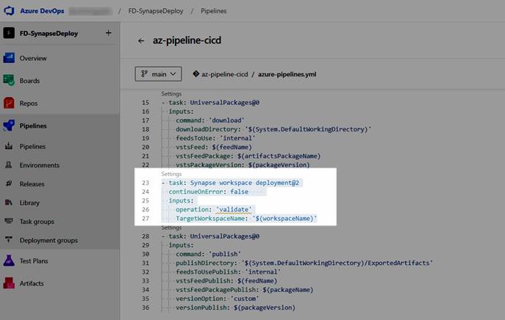Click line 22 vstsPackageVersion text
505x320 pixels.
[x=243, y=165]
